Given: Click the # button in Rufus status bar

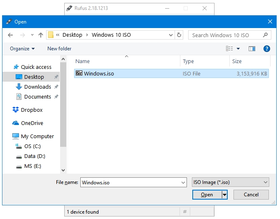Looking at the screenshot, I should pos(185,212).
